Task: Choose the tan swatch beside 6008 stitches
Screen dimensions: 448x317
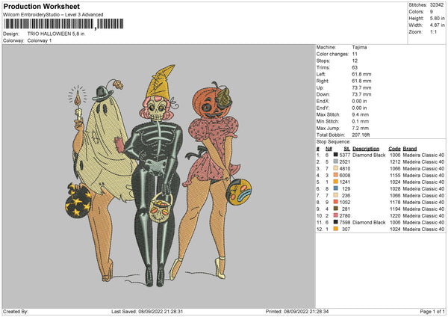Action: pos(336,175)
